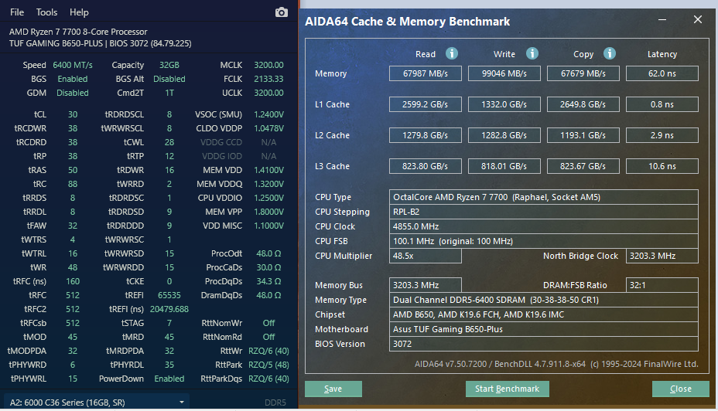Image resolution: width=718 pixels, height=411 pixels.
Task: Select the L2 Cache Read 1279.8 GB/s field
Action: [x=426, y=135]
